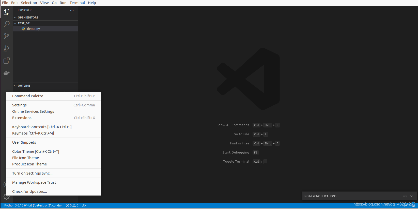Choose Color Theme menu entry

coord(54,151)
